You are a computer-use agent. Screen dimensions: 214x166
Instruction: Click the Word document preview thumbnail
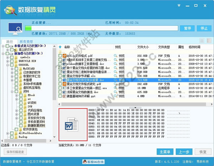(x=73, y=125)
